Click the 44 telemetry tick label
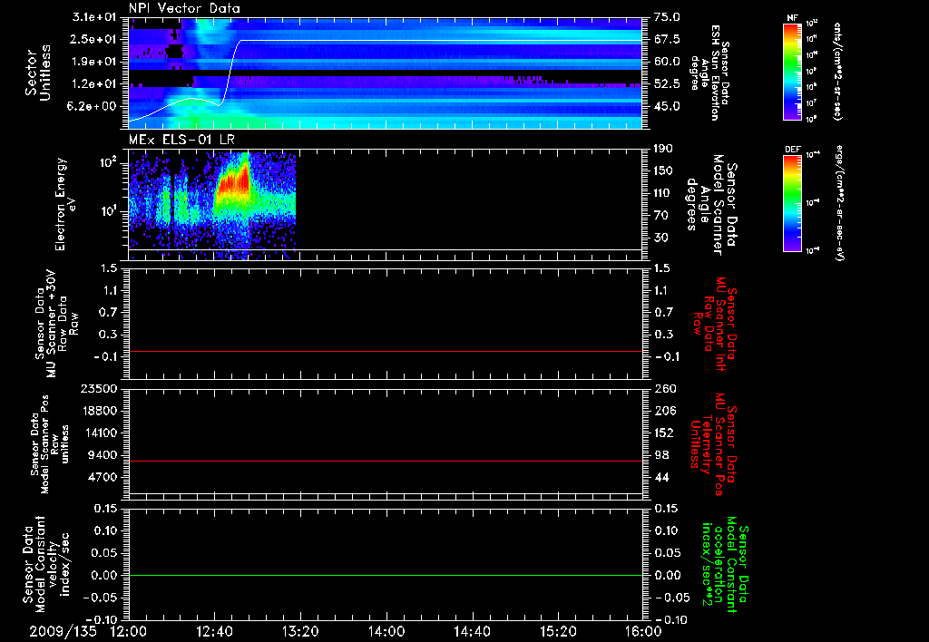Image resolution: width=929 pixels, height=642 pixels. [x=661, y=477]
